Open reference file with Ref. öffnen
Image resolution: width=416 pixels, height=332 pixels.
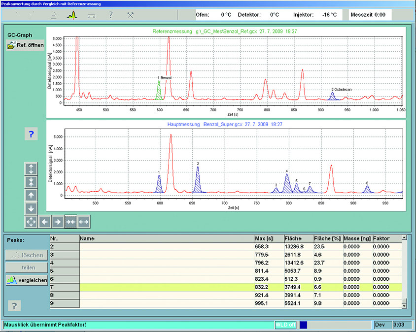(x=26, y=46)
